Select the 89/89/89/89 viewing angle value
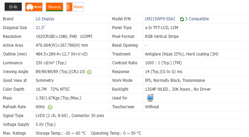 tap(47, 72)
